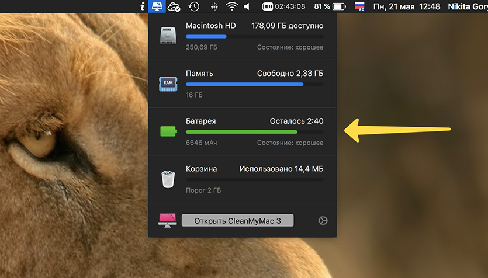Image resolution: width=488 pixels, height=278 pixels.
Task: Click the Корзина usage bar
Action: tap(255, 180)
